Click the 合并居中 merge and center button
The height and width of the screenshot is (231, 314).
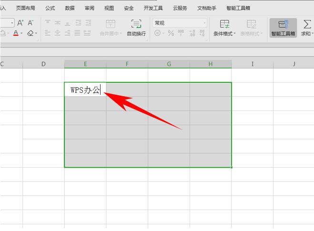pyautogui.click(x=111, y=28)
